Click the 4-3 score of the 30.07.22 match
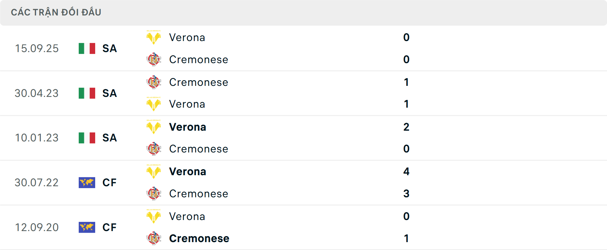This screenshot has width=607, height=250. pos(407,182)
